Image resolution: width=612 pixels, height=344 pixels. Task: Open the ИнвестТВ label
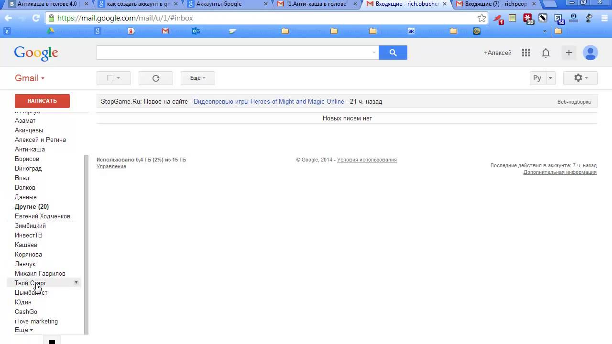[29, 235]
